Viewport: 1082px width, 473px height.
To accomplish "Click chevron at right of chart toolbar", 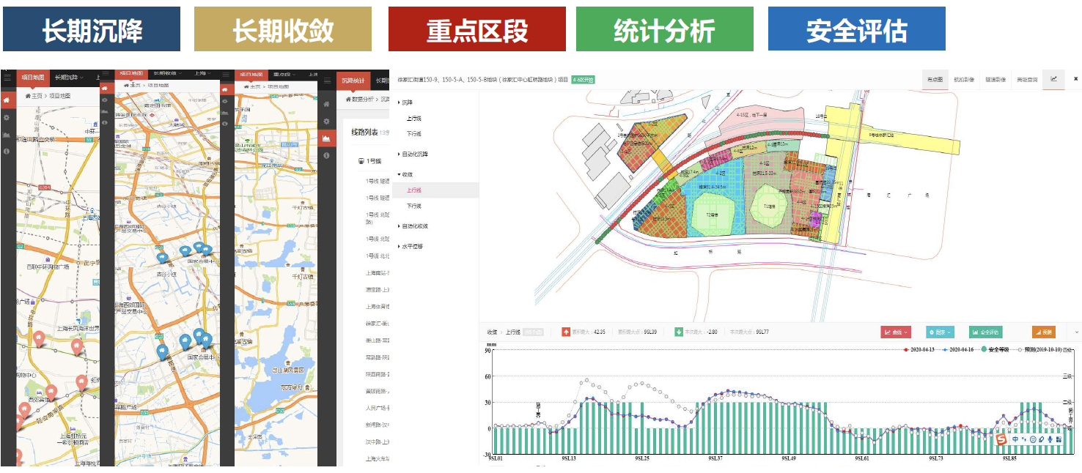I will (1076, 332).
